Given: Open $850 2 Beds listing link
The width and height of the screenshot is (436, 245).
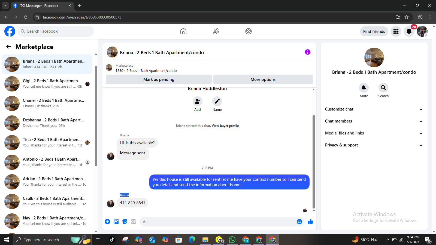Looking at the screenshot, I should click(x=146, y=71).
